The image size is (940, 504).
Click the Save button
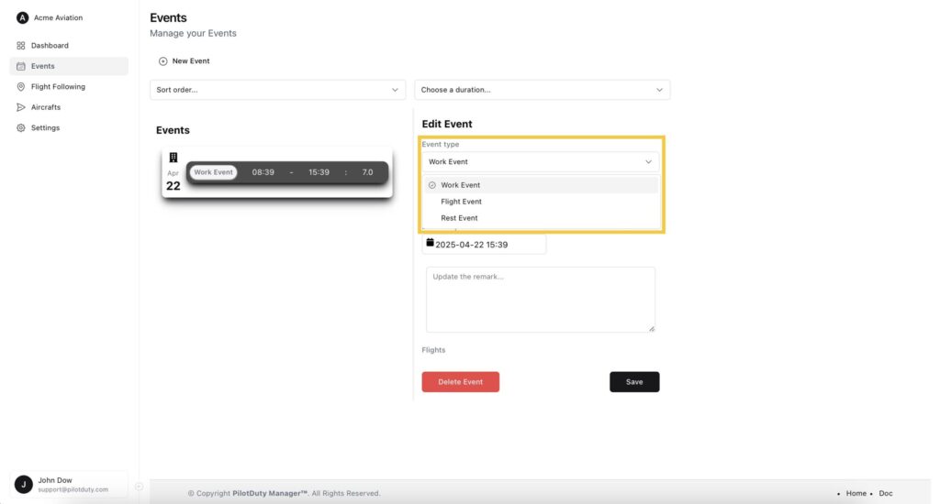coord(634,382)
